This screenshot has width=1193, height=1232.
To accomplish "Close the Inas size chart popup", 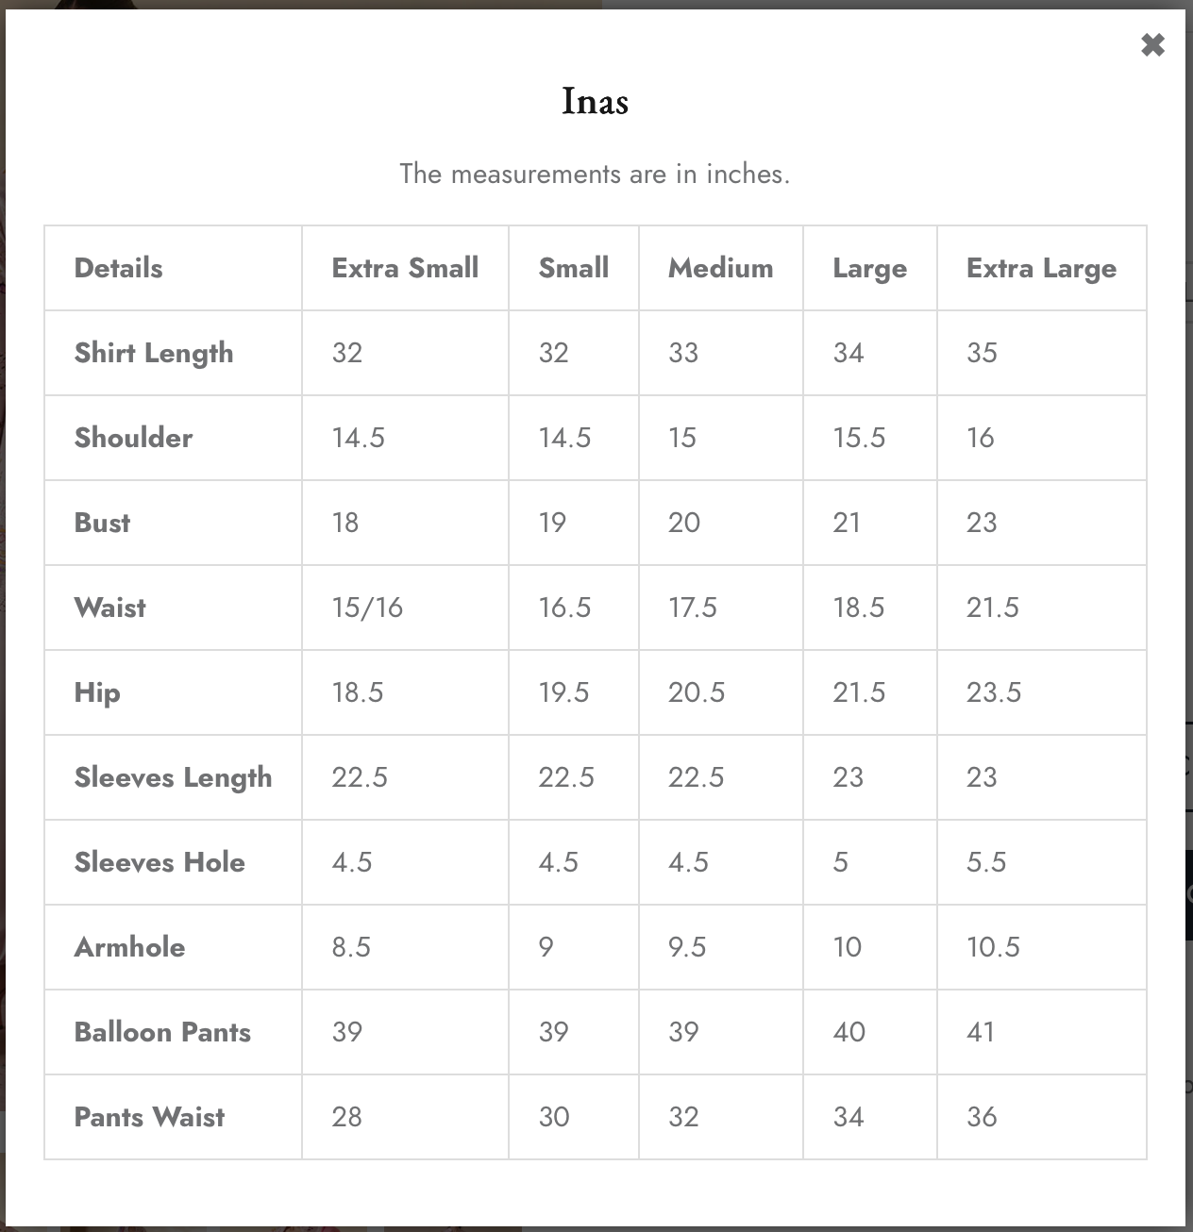I will [1152, 44].
